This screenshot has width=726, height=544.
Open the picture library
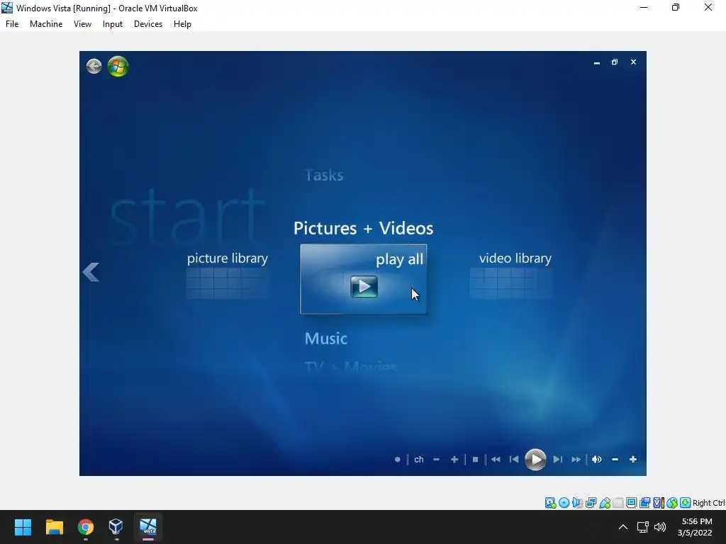pyautogui.click(x=228, y=276)
